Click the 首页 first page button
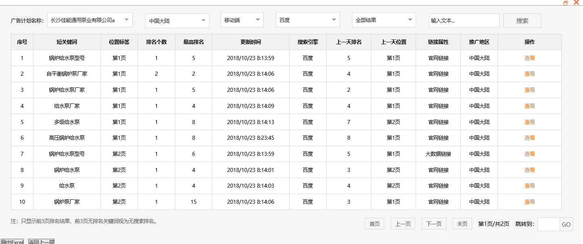 pos(374,224)
